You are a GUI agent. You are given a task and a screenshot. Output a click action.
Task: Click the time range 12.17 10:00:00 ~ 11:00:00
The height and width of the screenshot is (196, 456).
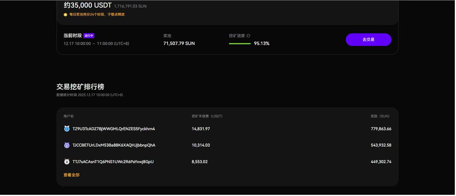(96, 44)
